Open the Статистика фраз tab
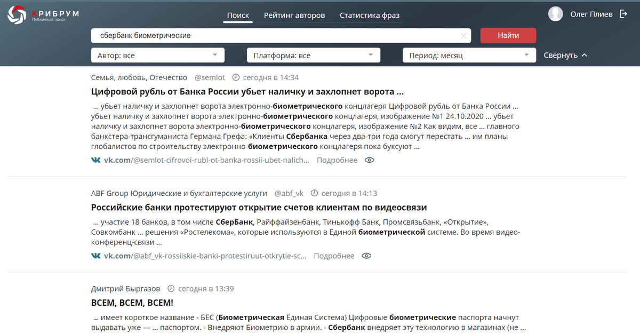640x333 pixels. (370, 15)
